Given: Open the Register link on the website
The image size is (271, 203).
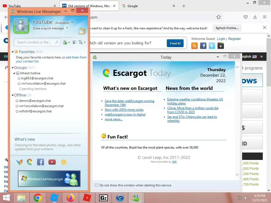Looking at the screenshot, I should point(234,39).
